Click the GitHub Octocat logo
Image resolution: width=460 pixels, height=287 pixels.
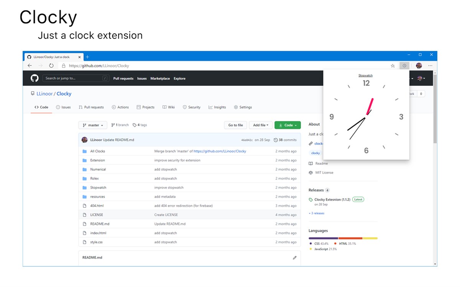[x=34, y=78]
